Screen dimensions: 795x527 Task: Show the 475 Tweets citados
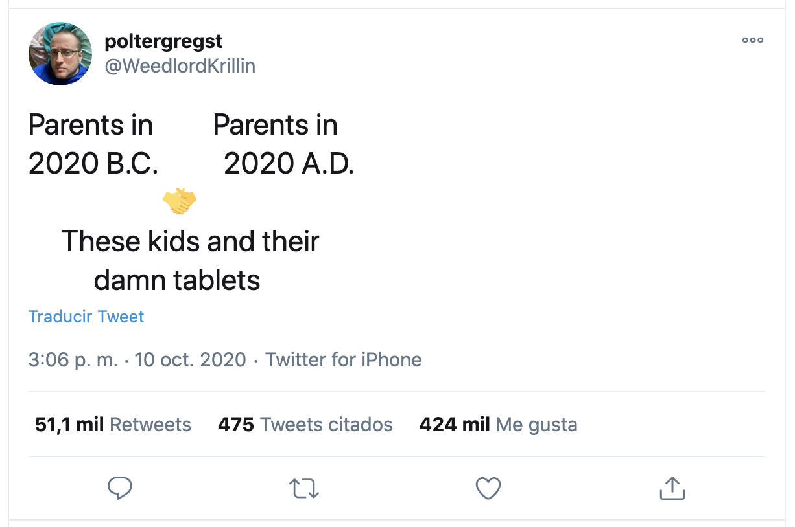point(305,425)
